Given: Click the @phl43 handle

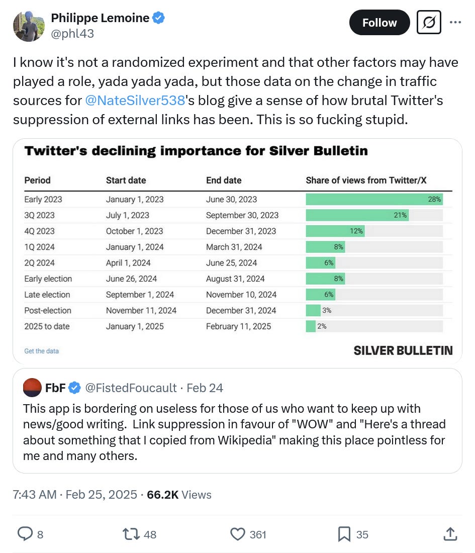Looking at the screenshot, I should point(73,34).
